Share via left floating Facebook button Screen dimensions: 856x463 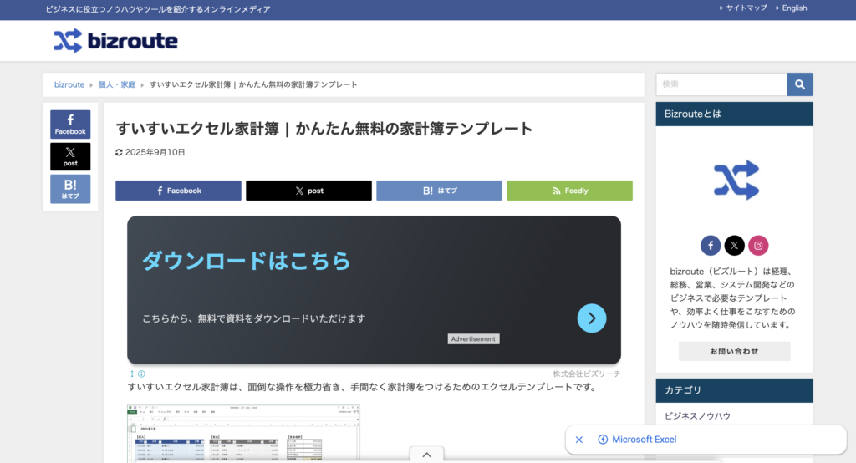(x=70, y=125)
